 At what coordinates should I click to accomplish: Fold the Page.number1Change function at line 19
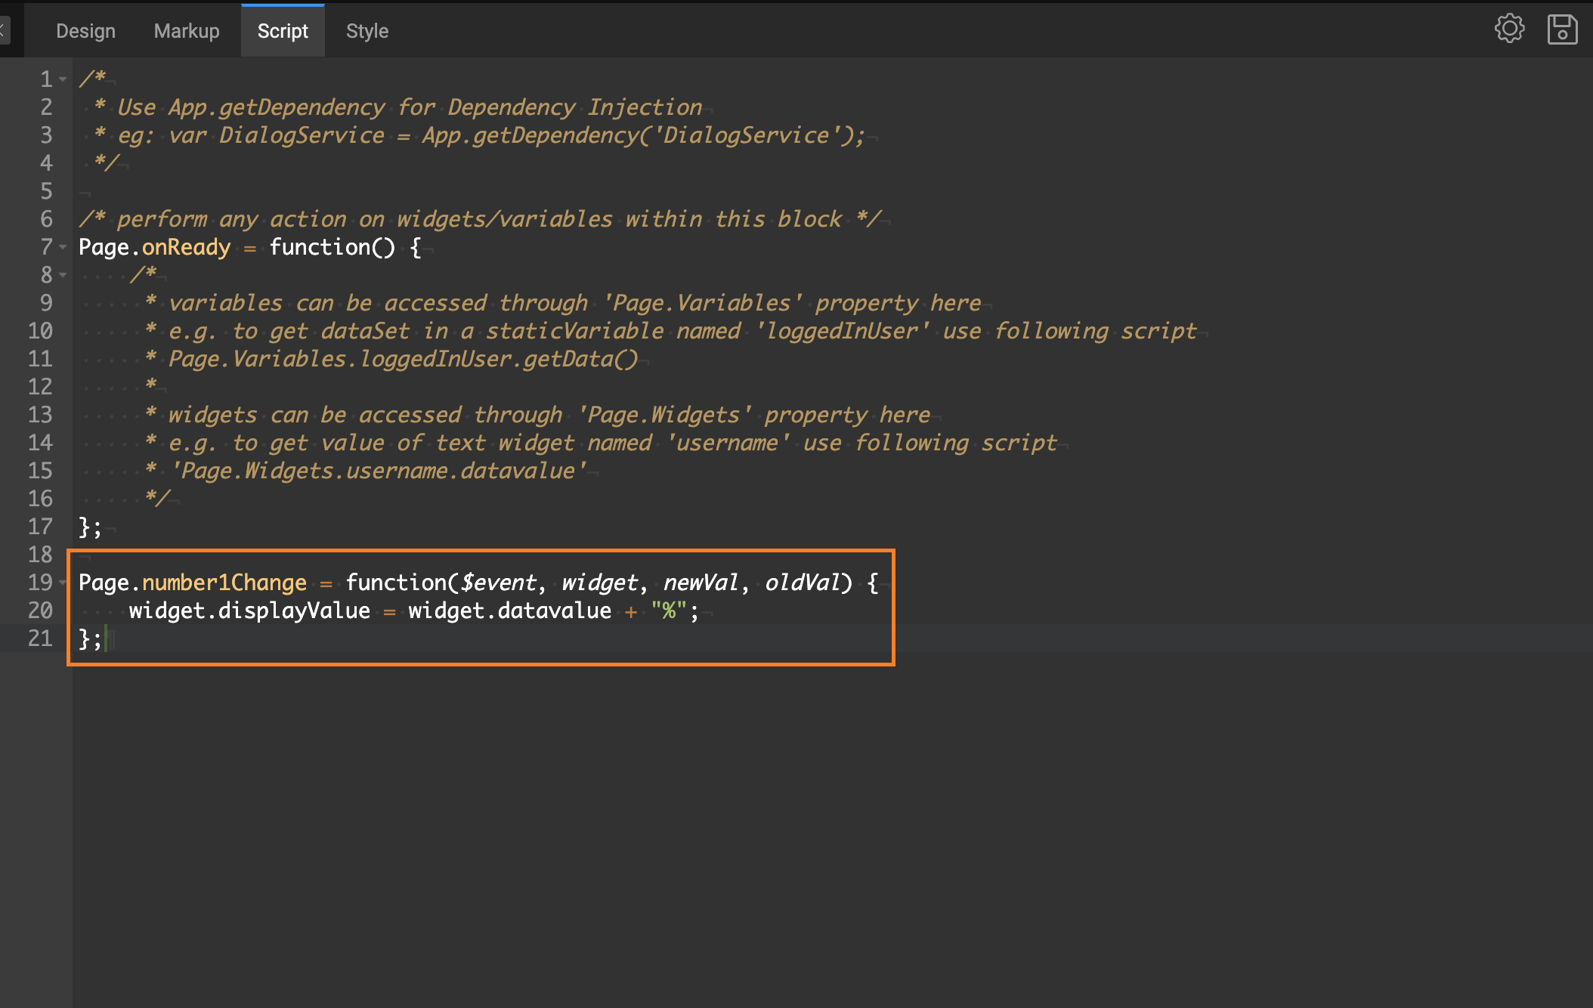[63, 583]
